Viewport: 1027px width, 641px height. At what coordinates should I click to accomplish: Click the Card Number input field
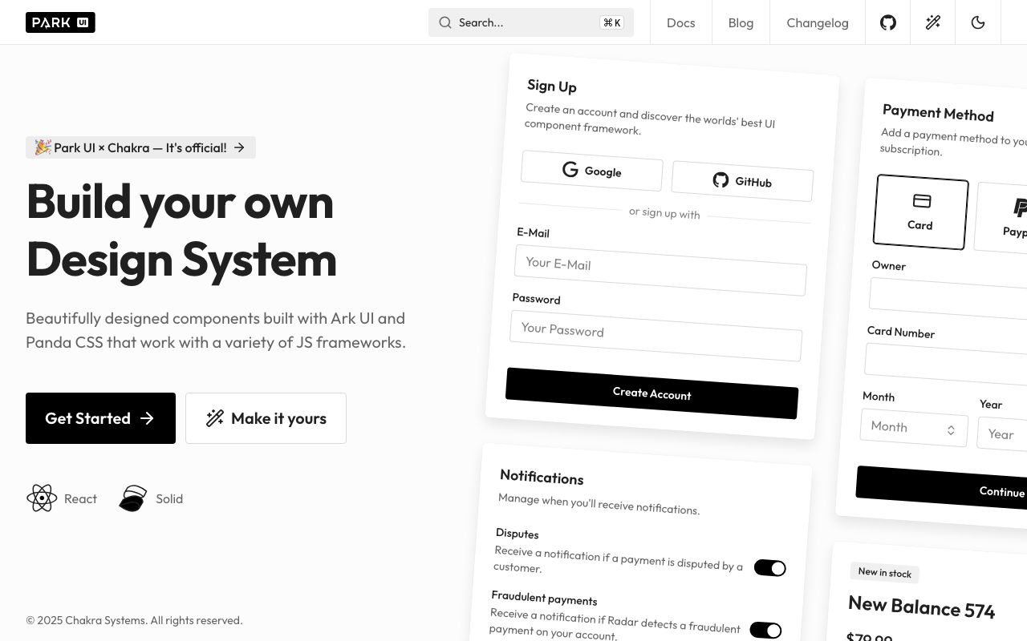946,363
